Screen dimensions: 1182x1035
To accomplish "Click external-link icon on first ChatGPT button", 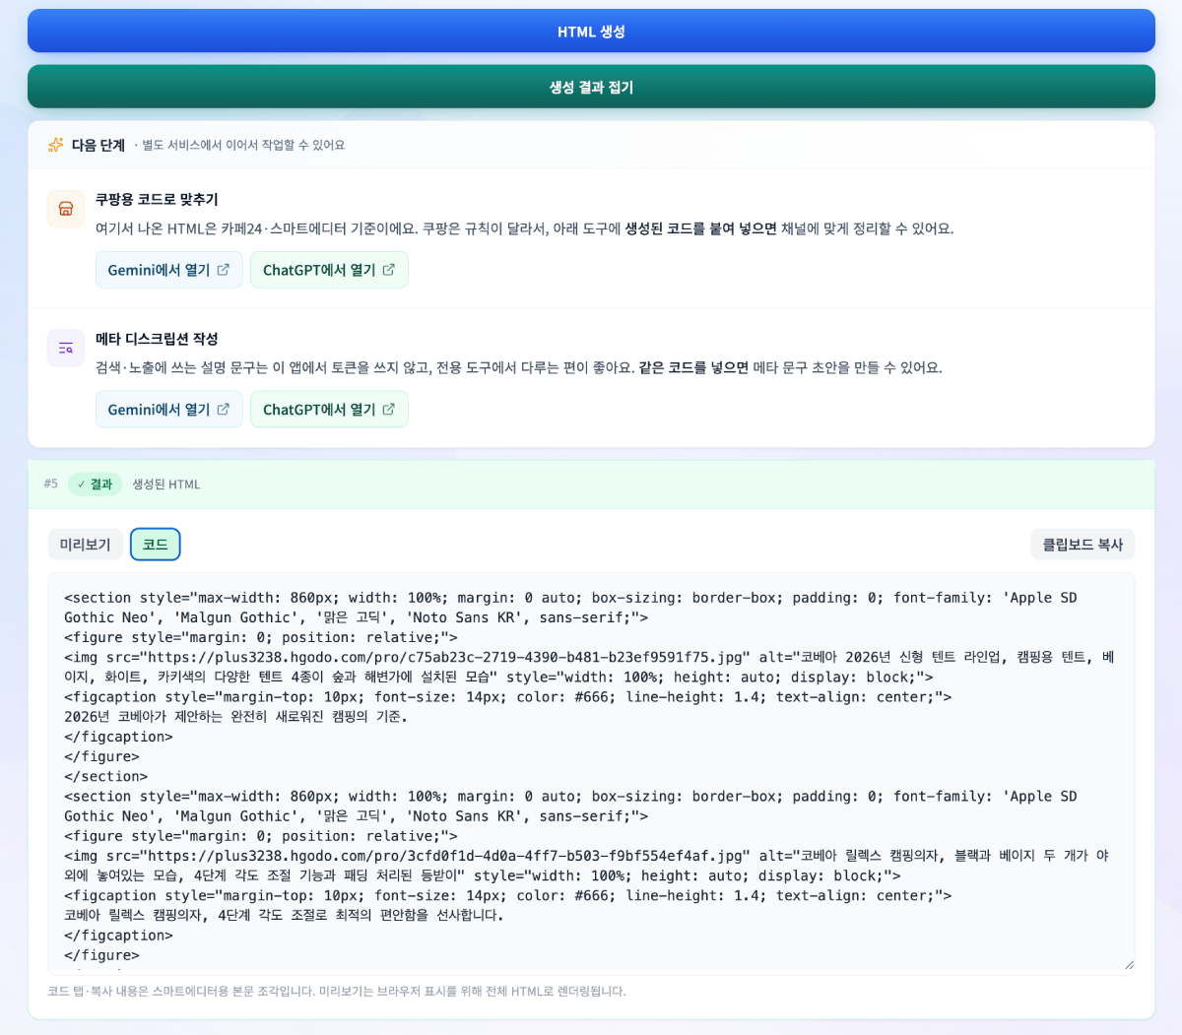I will [389, 270].
